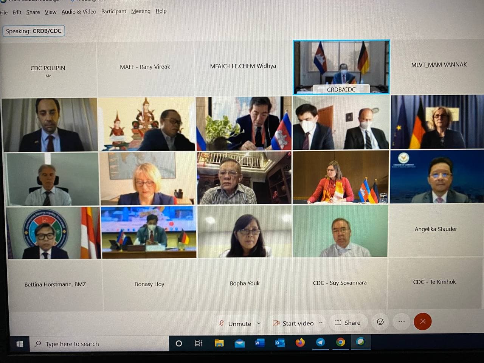Open Microsoft Word from the taskbar
Screen dimensions: 484x363
click(259, 343)
